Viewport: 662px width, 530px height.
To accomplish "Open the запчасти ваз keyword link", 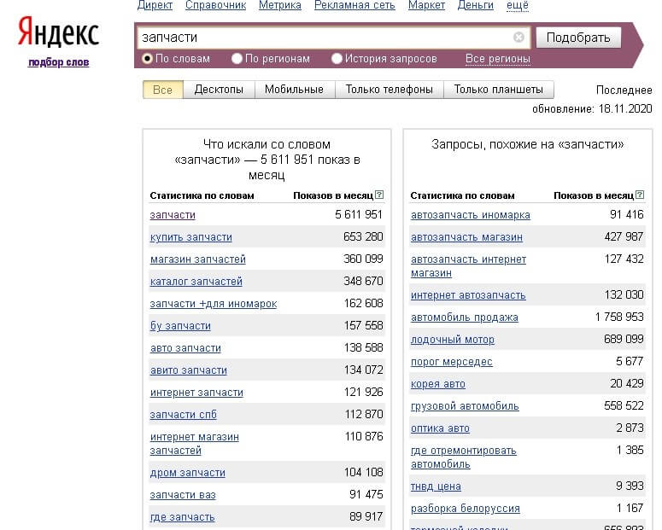I will coord(183,495).
